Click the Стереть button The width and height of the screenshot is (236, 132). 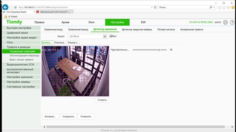(102, 100)
